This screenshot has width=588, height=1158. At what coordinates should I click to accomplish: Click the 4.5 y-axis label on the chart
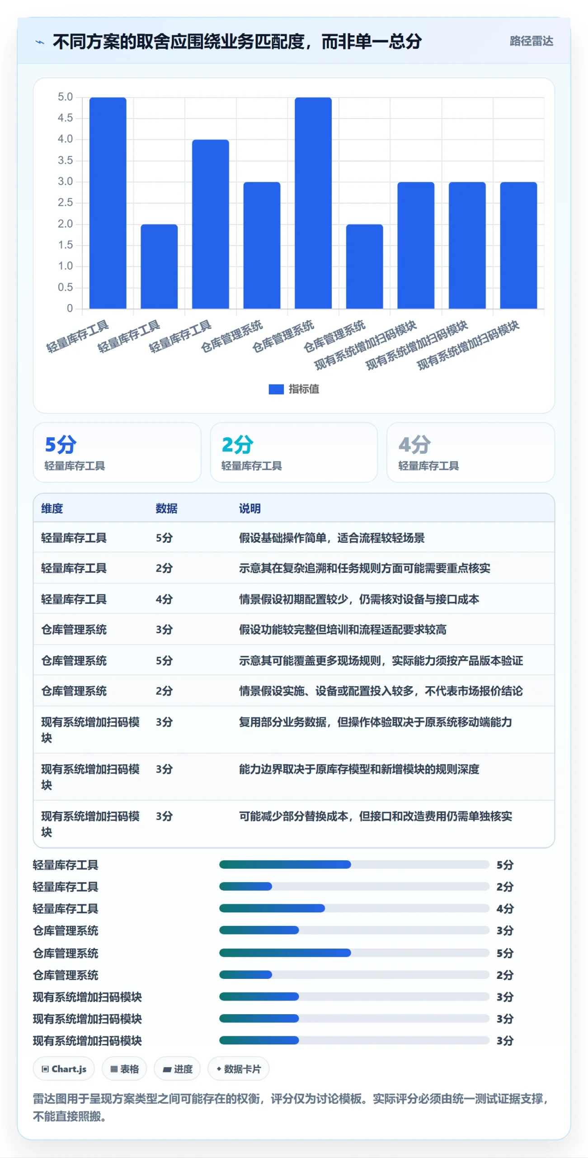pos(65,118)
